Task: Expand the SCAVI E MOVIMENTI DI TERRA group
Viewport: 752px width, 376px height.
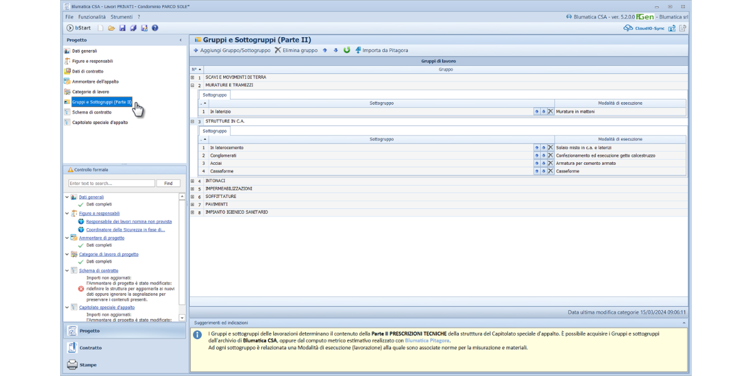Action: [193, 78]
